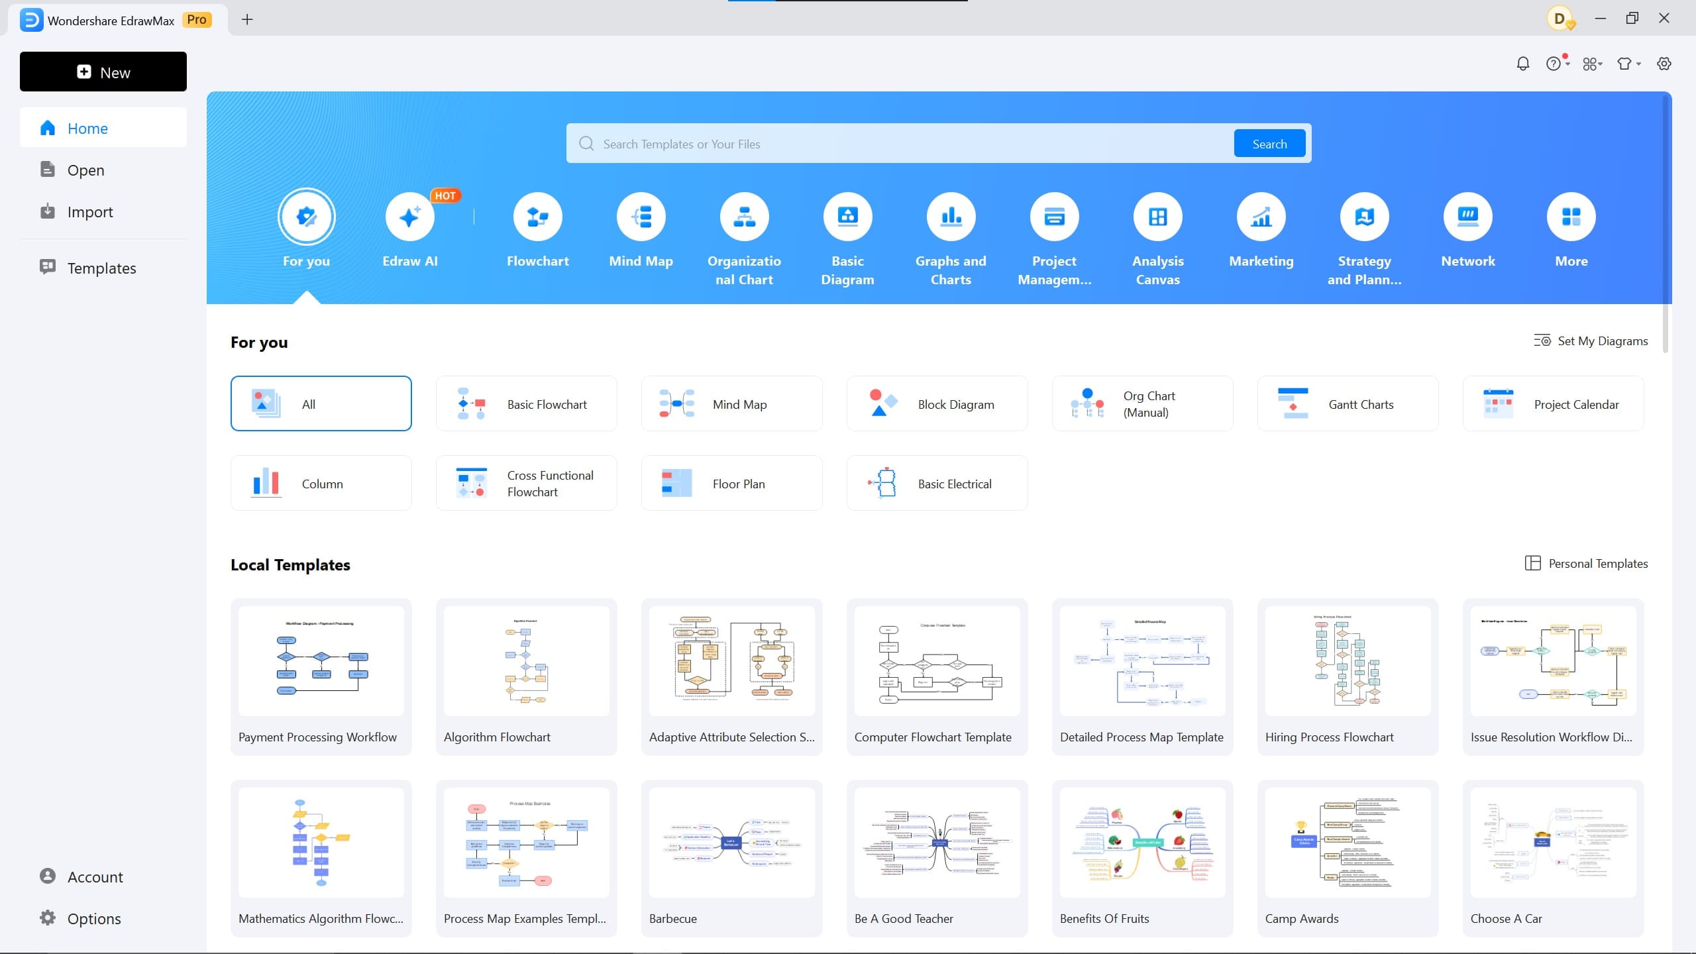
Task: Click the notification bell icon
Action: [x=1522, y=63]
